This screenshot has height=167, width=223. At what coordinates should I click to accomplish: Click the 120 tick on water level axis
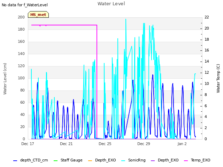[21, 66]
